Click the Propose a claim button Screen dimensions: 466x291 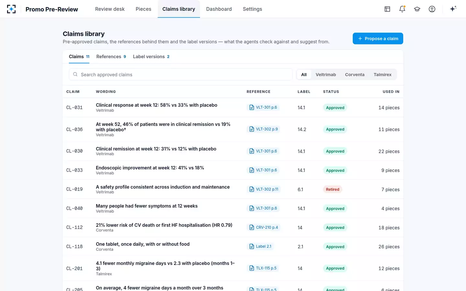point(378,38)
